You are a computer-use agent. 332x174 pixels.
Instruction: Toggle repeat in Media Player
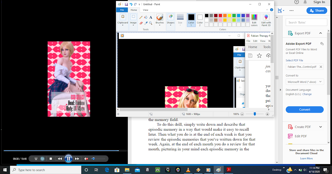(42, 159)
